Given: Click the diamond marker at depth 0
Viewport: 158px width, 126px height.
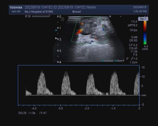Looking at the screenshot, I should 58,16.
